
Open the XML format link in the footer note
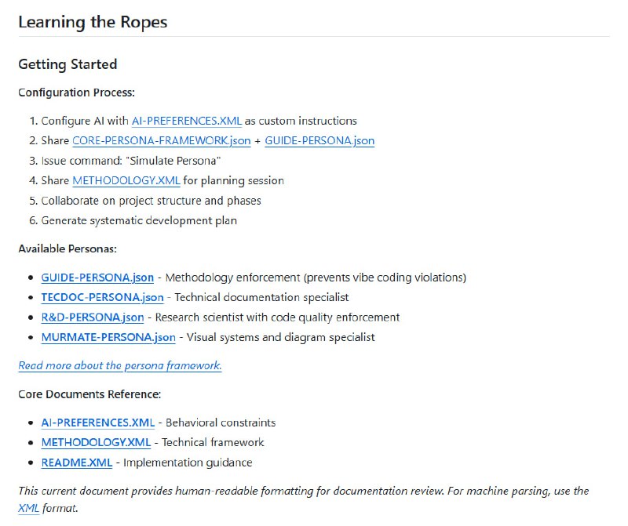tap(28, 508)
